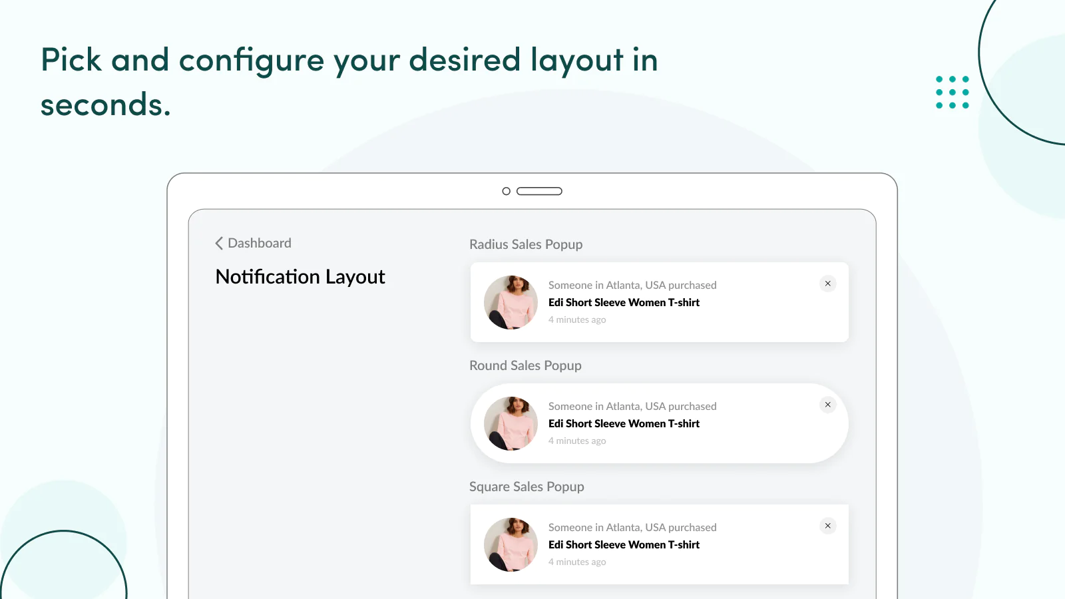Click '4 minutes ago' in Round popup
The image size is (1065, 599).
click(577, 441)
